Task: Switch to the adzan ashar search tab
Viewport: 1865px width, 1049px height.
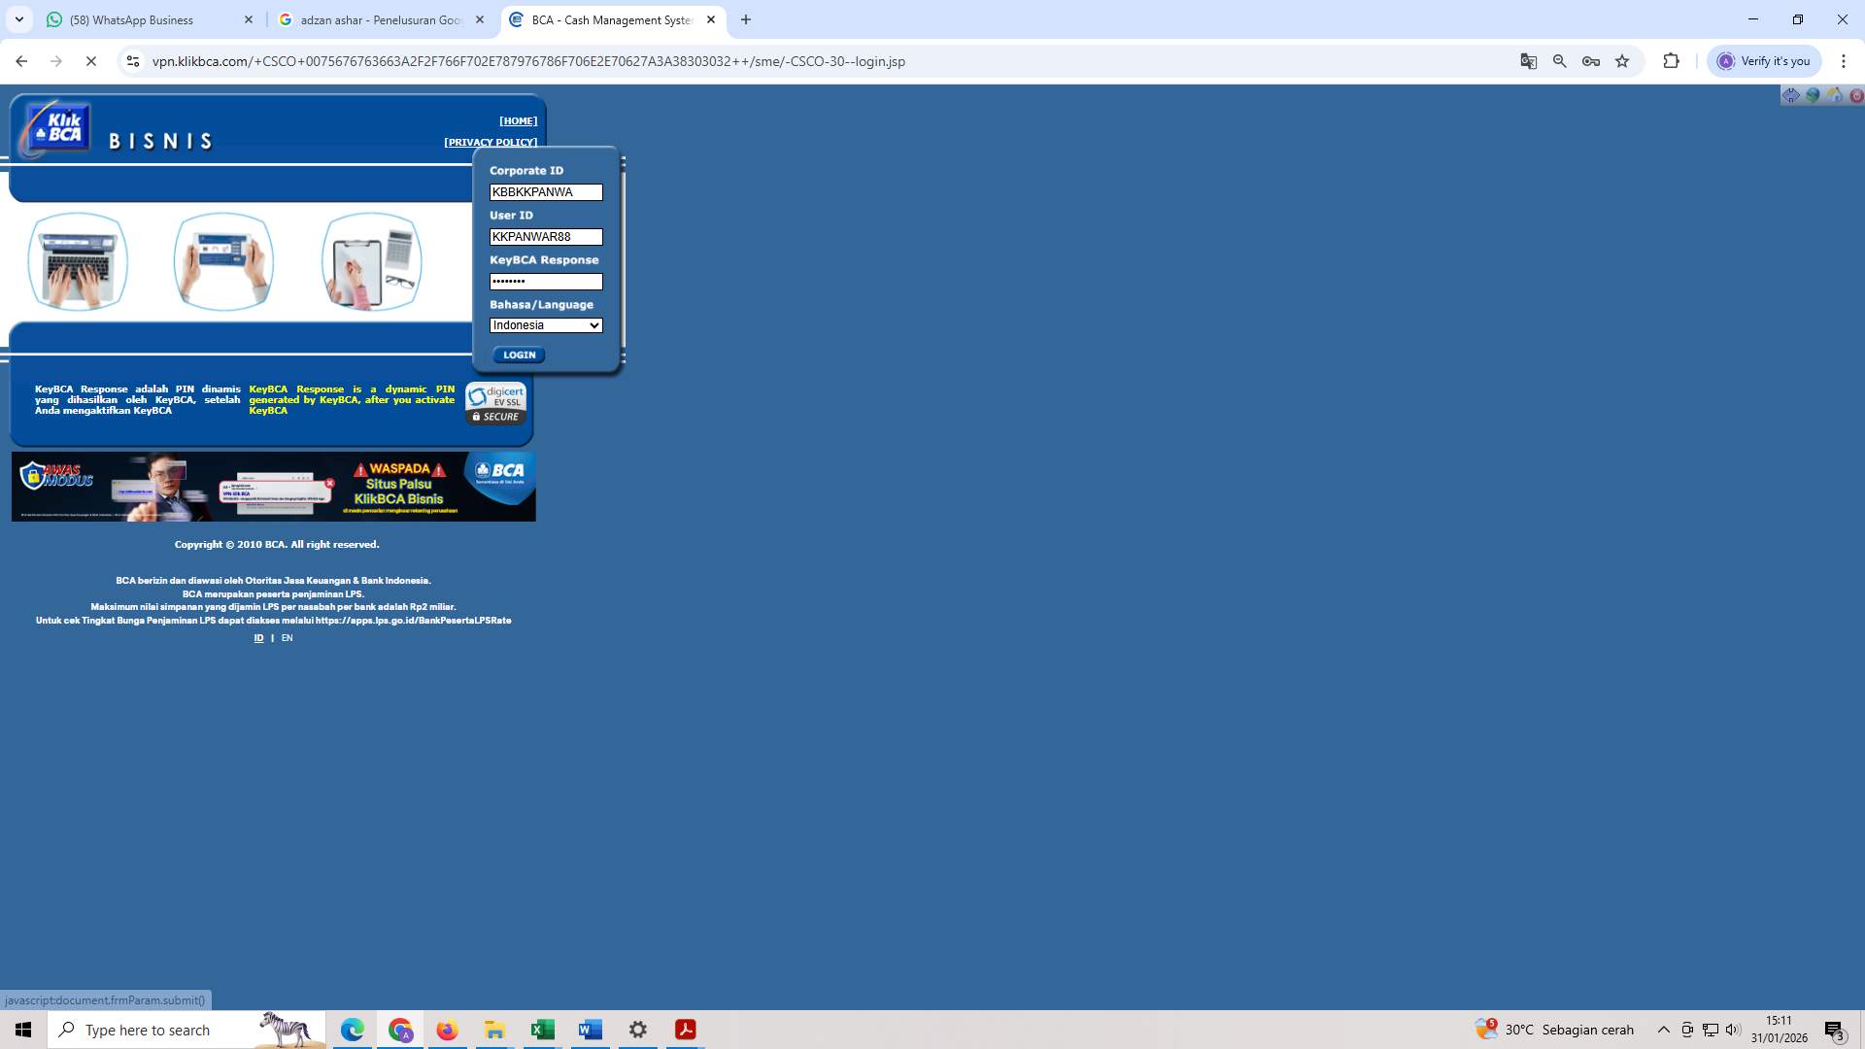Action: coord(379,19)
